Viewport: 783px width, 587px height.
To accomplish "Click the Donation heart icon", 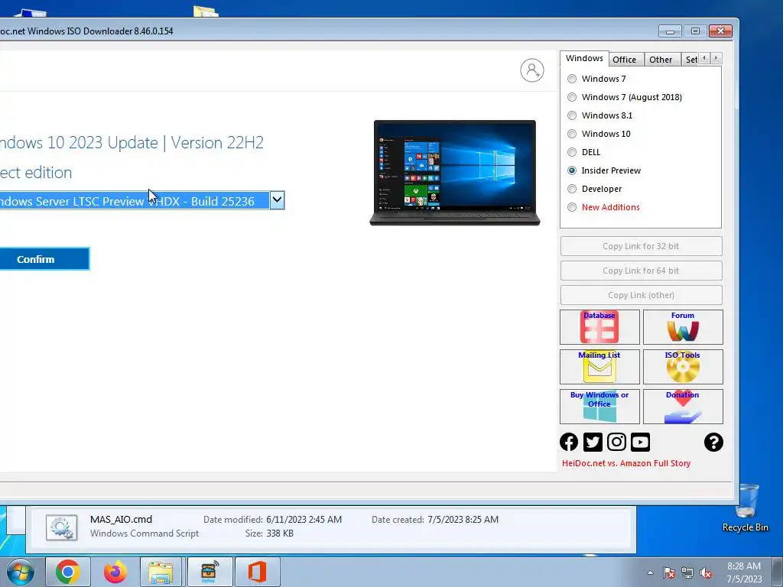I will [683, 407].
